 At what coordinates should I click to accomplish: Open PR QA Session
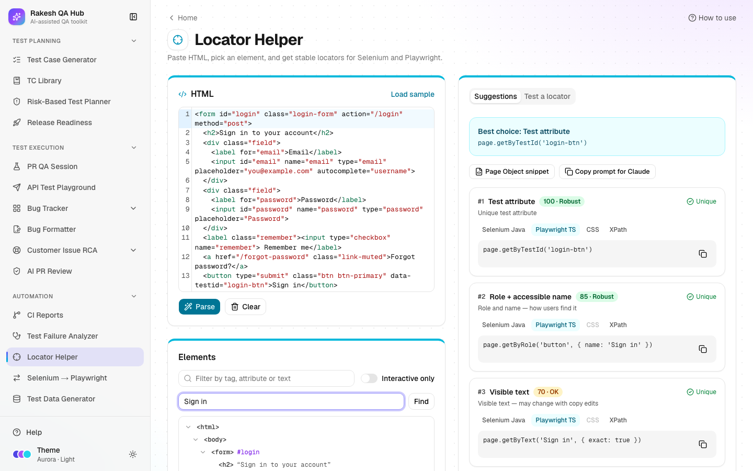75,166
